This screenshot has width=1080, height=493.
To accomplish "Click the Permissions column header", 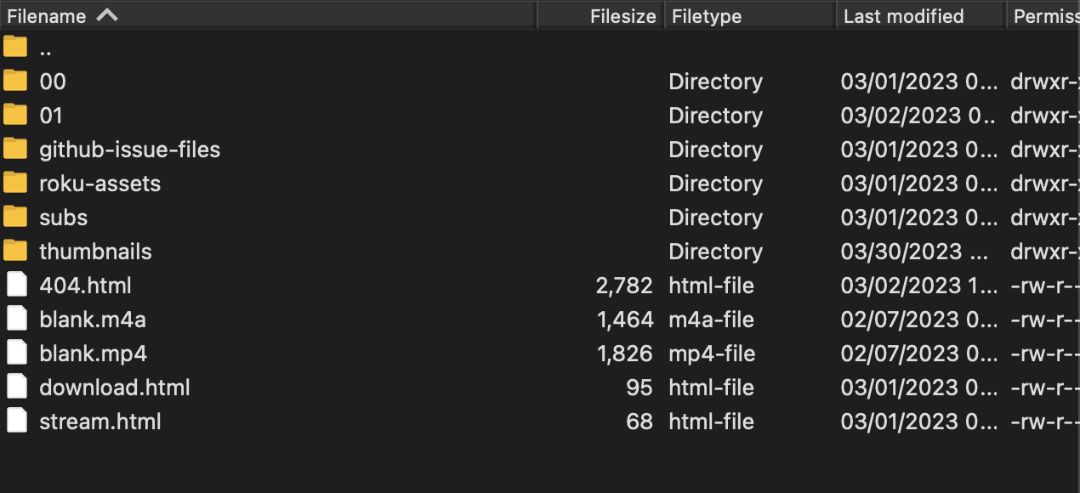I will (x=1044, y=15).
